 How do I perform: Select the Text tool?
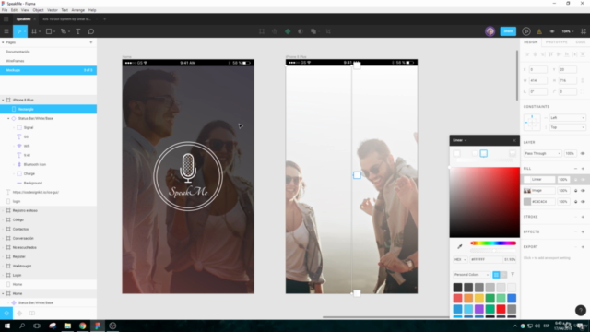click(77, 31)
